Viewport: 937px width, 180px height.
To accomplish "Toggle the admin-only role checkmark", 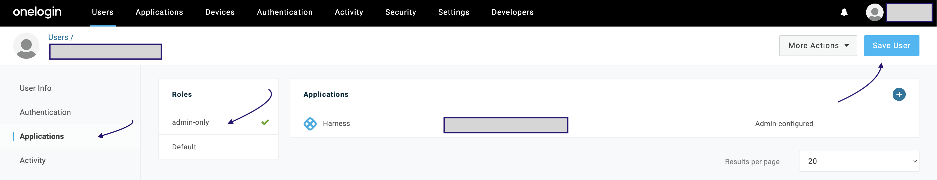I will (265, 122).
